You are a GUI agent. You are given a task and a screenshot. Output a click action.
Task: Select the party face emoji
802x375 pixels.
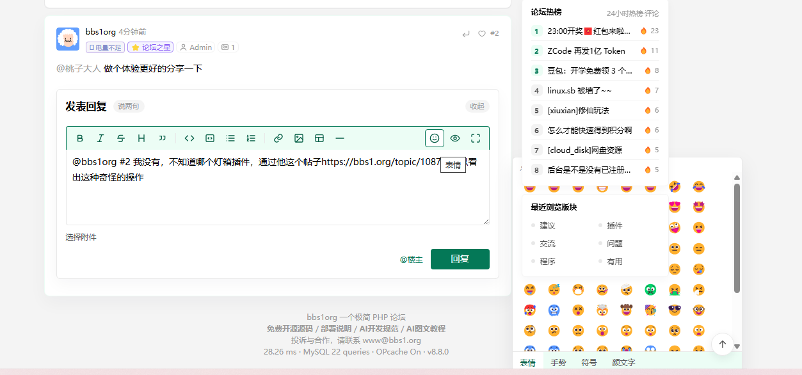point(650,310)
